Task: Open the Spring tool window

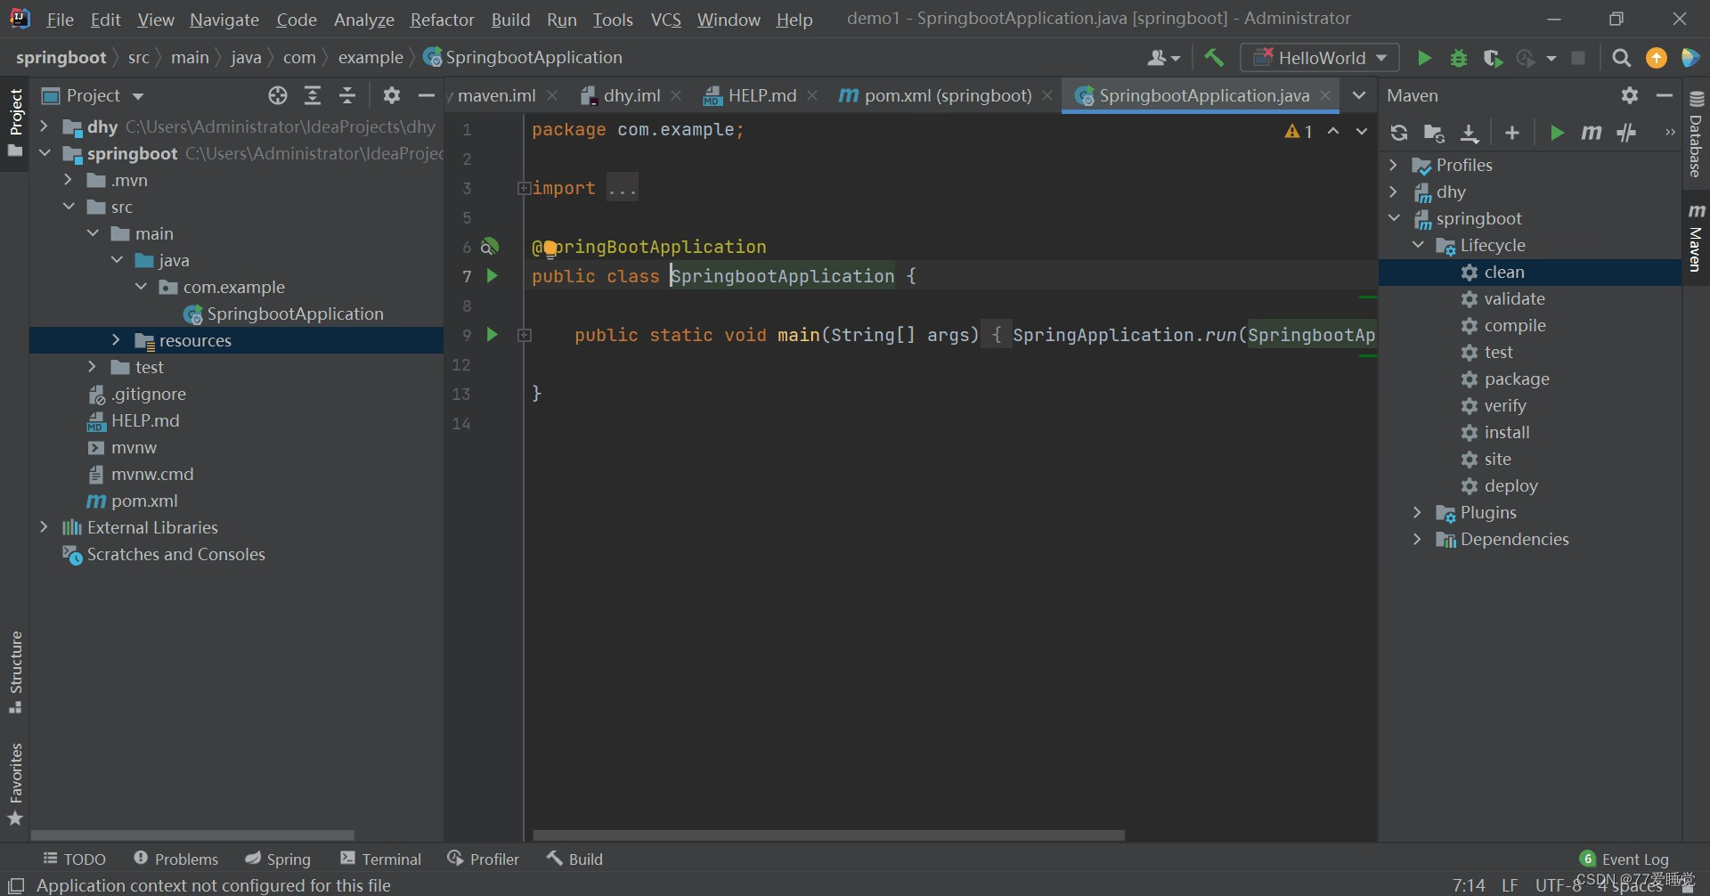Action: click(x=278, y=859)
